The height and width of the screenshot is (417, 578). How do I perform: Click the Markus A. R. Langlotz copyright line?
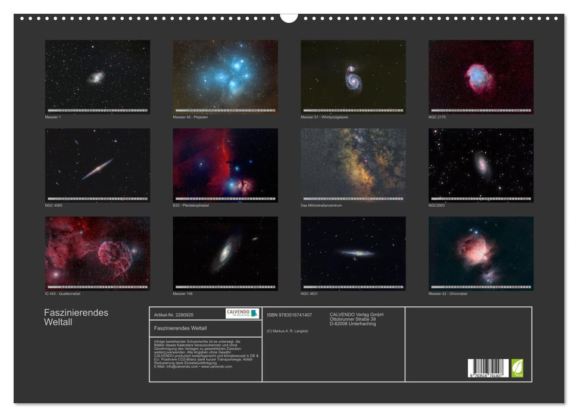pyautogui.click(x=288, y=331)
